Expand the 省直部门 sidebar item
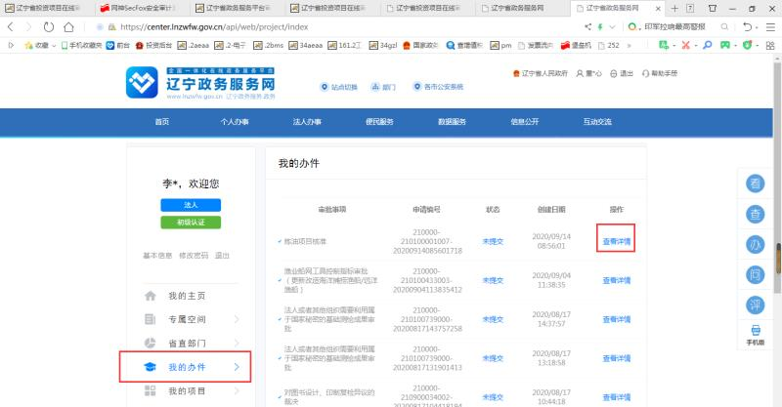Screen dimensions: 782x407 pos(237,343)
